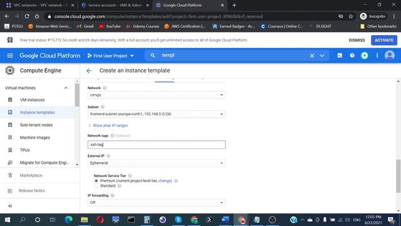The height and width of the screenshot is (226, 401).
Task: Open the three-dot settings menu in blue header
Action: tap(377, 55)
